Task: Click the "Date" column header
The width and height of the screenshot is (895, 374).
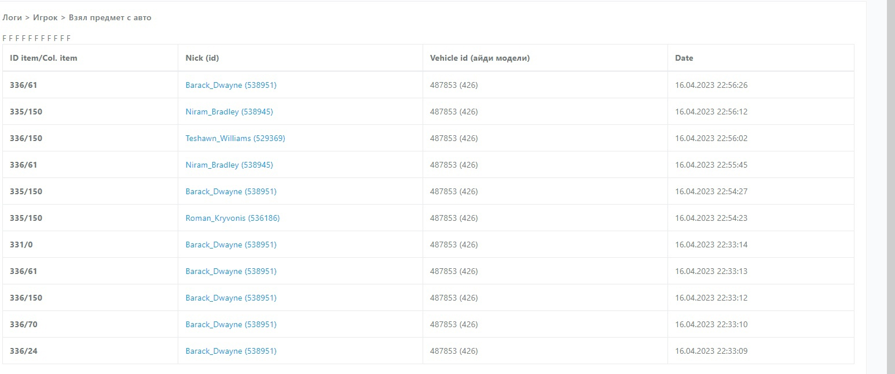Action: [x=684, y=58]
